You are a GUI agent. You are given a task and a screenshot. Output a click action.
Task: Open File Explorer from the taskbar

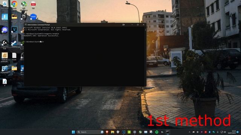113,132
